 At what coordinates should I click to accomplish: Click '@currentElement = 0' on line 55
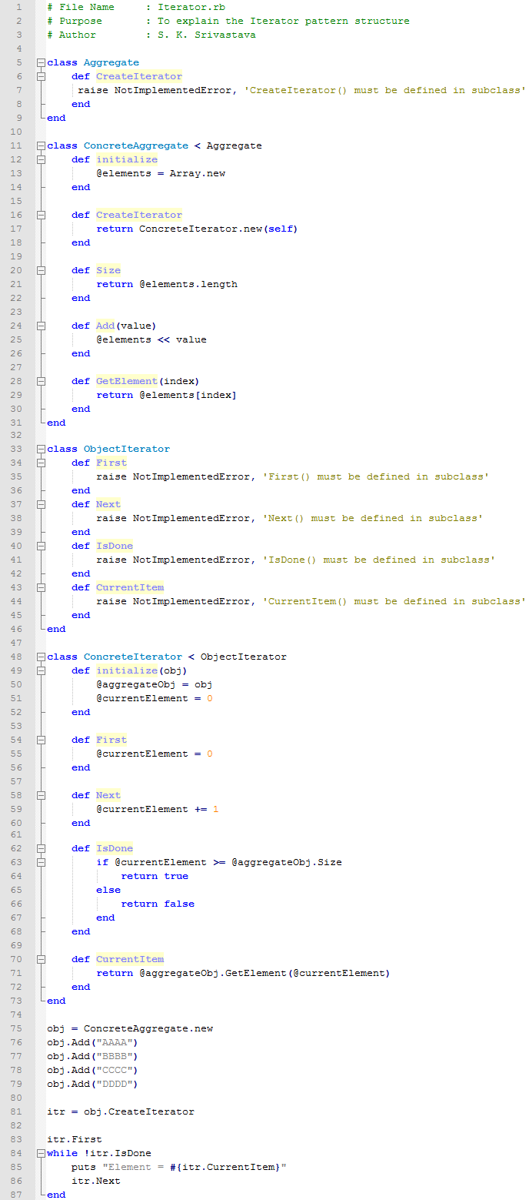155,754
